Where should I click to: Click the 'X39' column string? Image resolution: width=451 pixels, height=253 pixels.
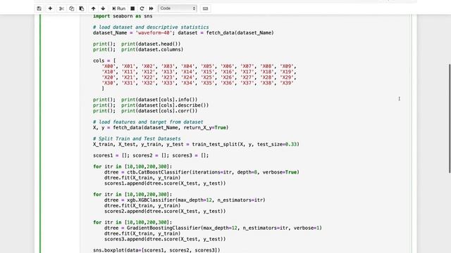[287, 83]
